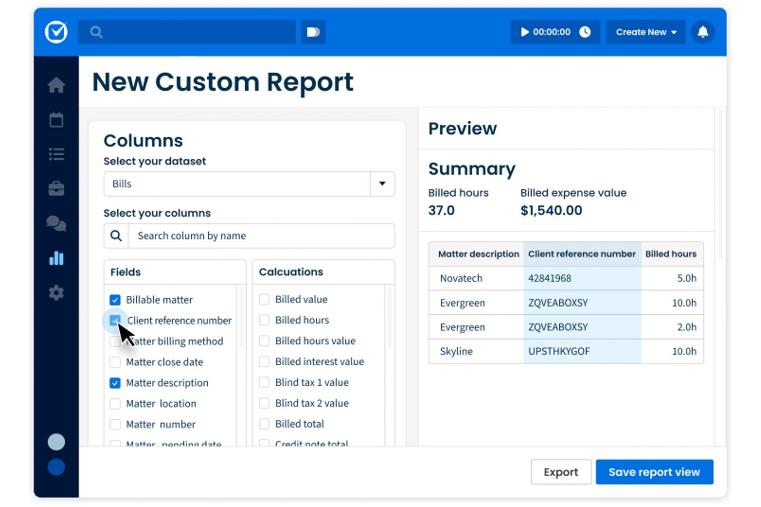Open the Bills dataset dropdown

point(249,184)
